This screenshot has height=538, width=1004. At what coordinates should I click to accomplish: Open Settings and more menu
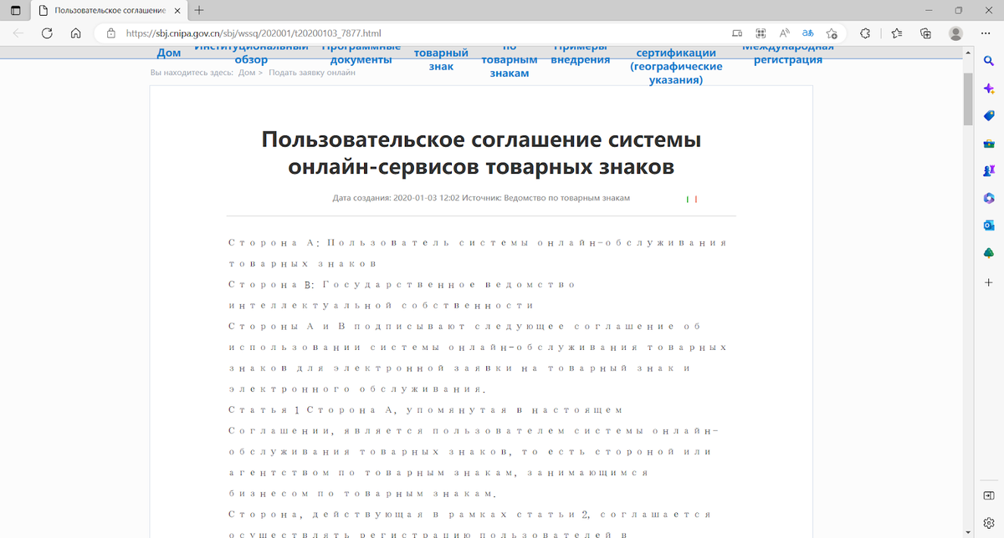tap(986, 33)
